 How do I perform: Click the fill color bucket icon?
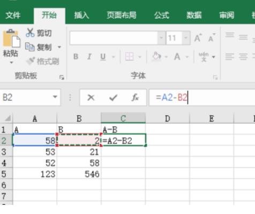[156, 56]
